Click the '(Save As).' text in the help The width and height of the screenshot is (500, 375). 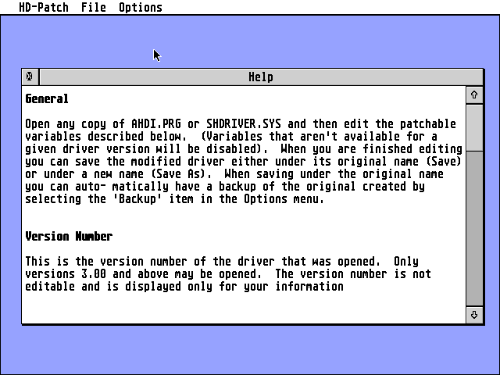click(x=180, y=174)
